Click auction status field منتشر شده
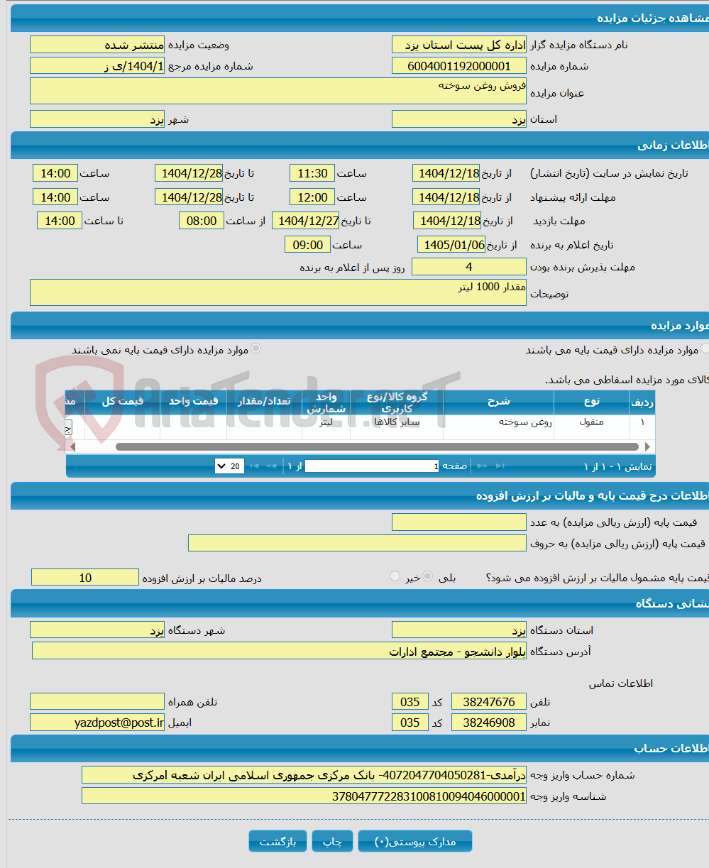The height and width of the screenshot is (868, 709). point(97,45)
